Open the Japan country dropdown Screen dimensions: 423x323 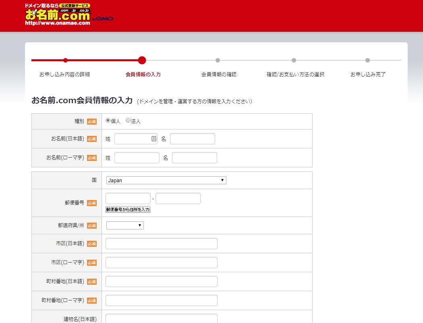tap(166, 180)
